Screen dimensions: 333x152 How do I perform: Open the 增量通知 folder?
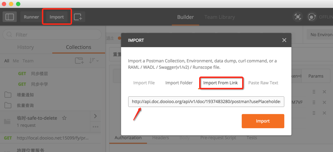tap(25, 95)
